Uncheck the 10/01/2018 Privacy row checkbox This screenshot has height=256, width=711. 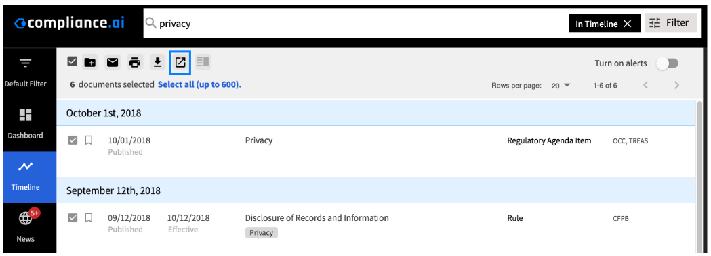(x=73, y=140)
